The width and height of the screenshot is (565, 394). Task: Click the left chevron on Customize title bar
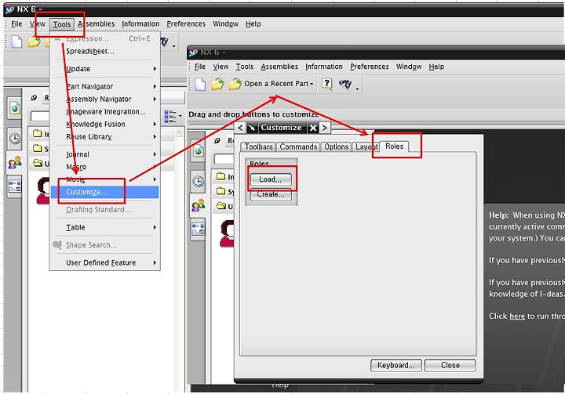click(x=240, y=128)
